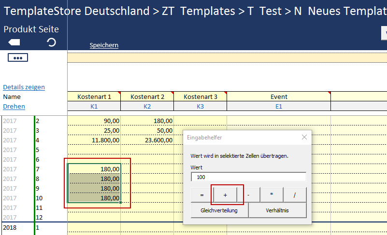This screenshot has width=387, height=235.
Task: Click the back arrow icon under Produkt Seite
Action: (14, 42)
